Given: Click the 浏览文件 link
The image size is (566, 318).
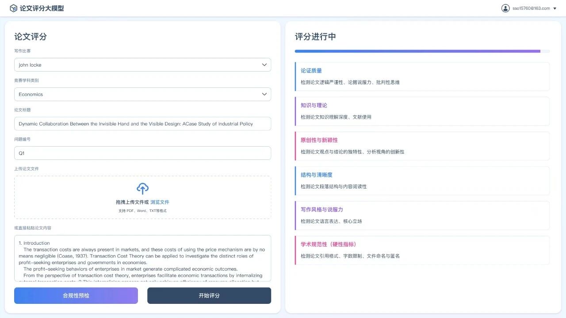Looking at the screenshot, I should 160,202.
